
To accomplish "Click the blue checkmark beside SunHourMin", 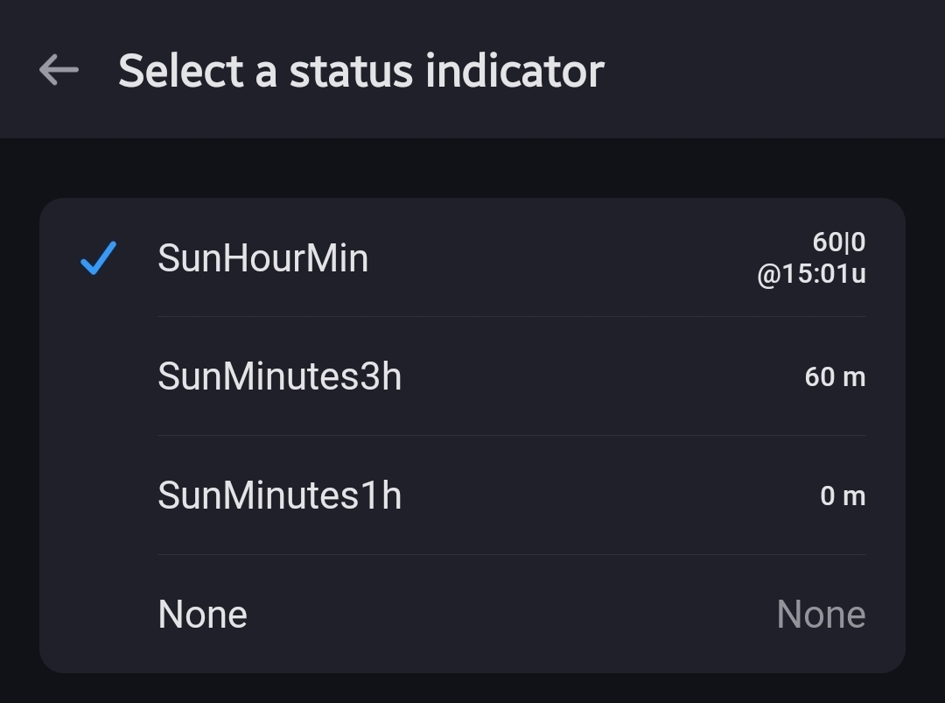I will [98, 258].
